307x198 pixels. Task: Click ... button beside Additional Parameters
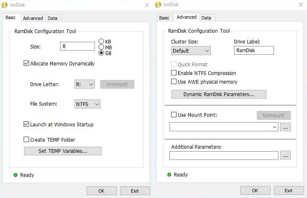(285, 155)
